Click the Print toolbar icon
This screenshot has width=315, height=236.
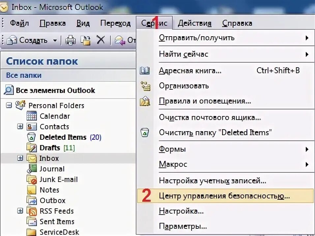pyautogui.click(x=70, y=41)
